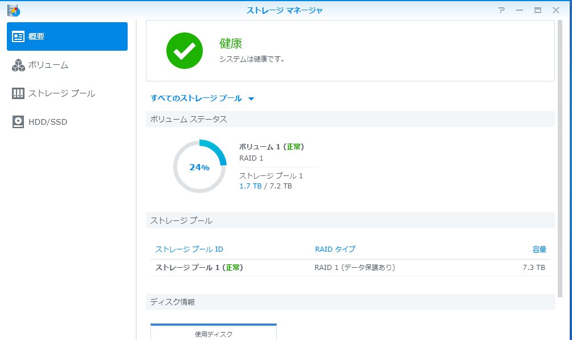
Task: Click システムは健康です。 message
Action: pos(252,59)
